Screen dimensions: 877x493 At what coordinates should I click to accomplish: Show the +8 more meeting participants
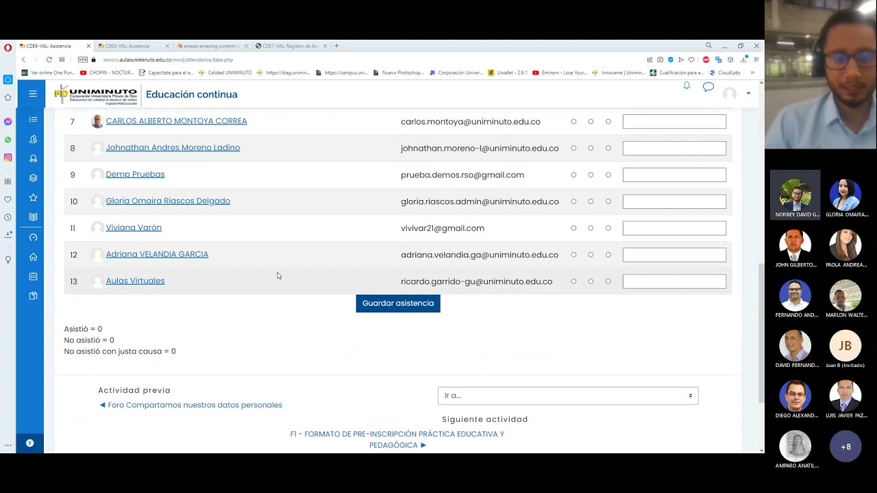point(845,447)
